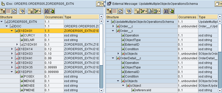
Task: Open SRC source text view in IDoc pane
Action: pyautogui.click(x=14, y=11)
